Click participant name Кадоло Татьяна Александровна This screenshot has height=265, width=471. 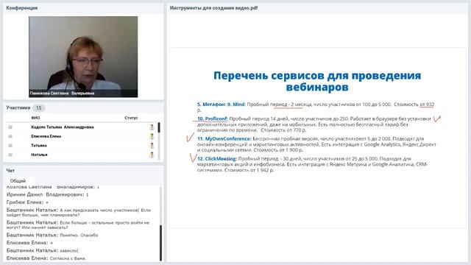point(63,127)
